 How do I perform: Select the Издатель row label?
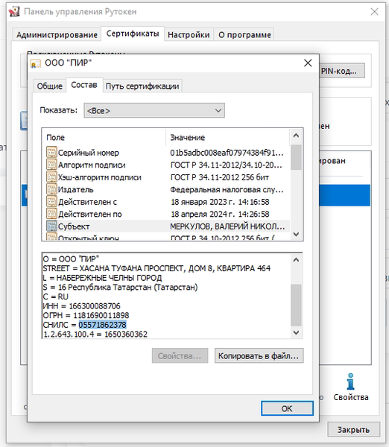click(75, 189)
